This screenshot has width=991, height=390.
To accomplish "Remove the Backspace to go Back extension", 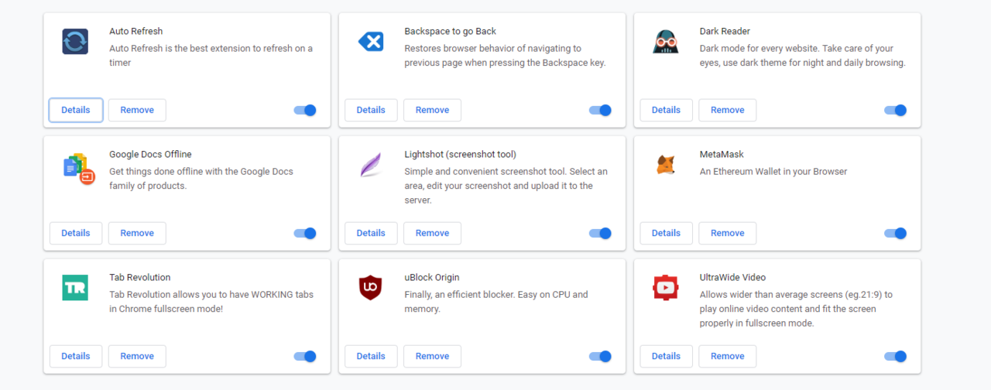I will (x=432, y=110).
